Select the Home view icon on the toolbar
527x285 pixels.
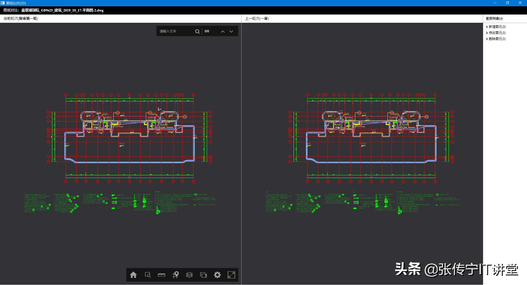tap(134, 275)
